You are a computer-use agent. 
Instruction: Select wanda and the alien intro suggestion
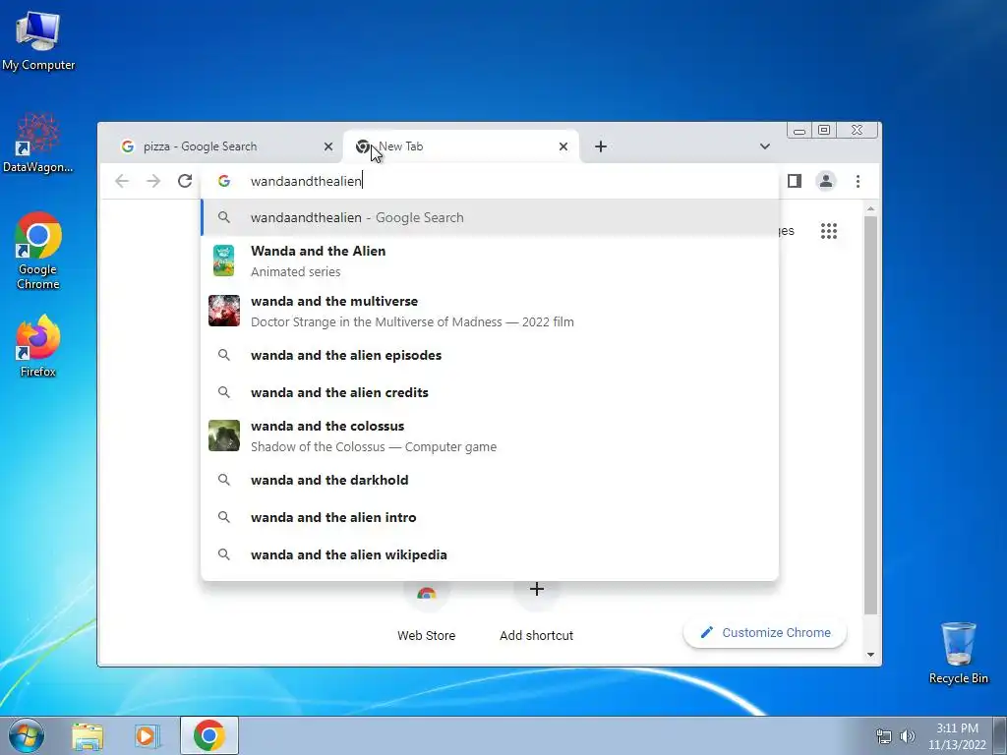pos(490,517)
